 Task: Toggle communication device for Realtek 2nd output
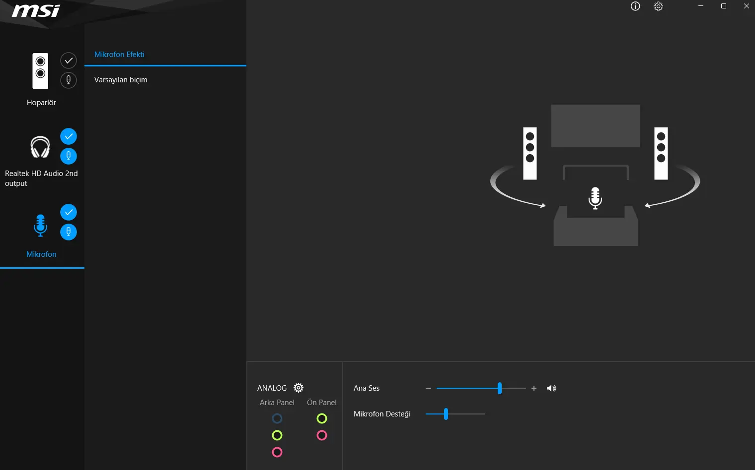coord(69,156)
